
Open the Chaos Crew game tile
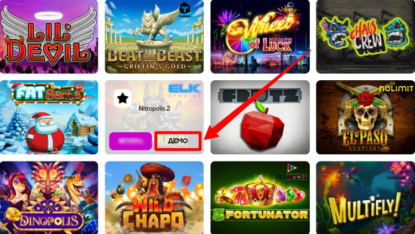(366, 37)
